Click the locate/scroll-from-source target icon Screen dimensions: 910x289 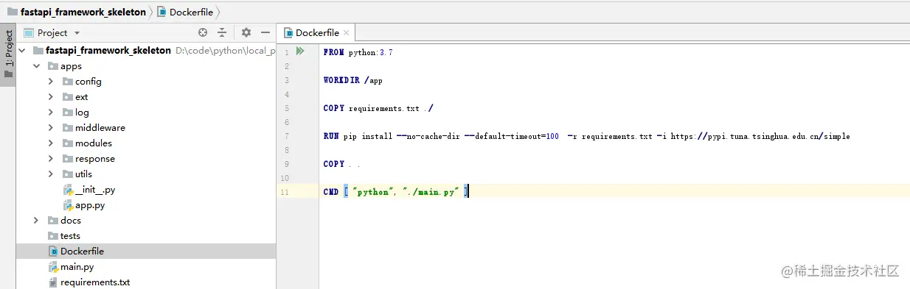tap(203, 32)
